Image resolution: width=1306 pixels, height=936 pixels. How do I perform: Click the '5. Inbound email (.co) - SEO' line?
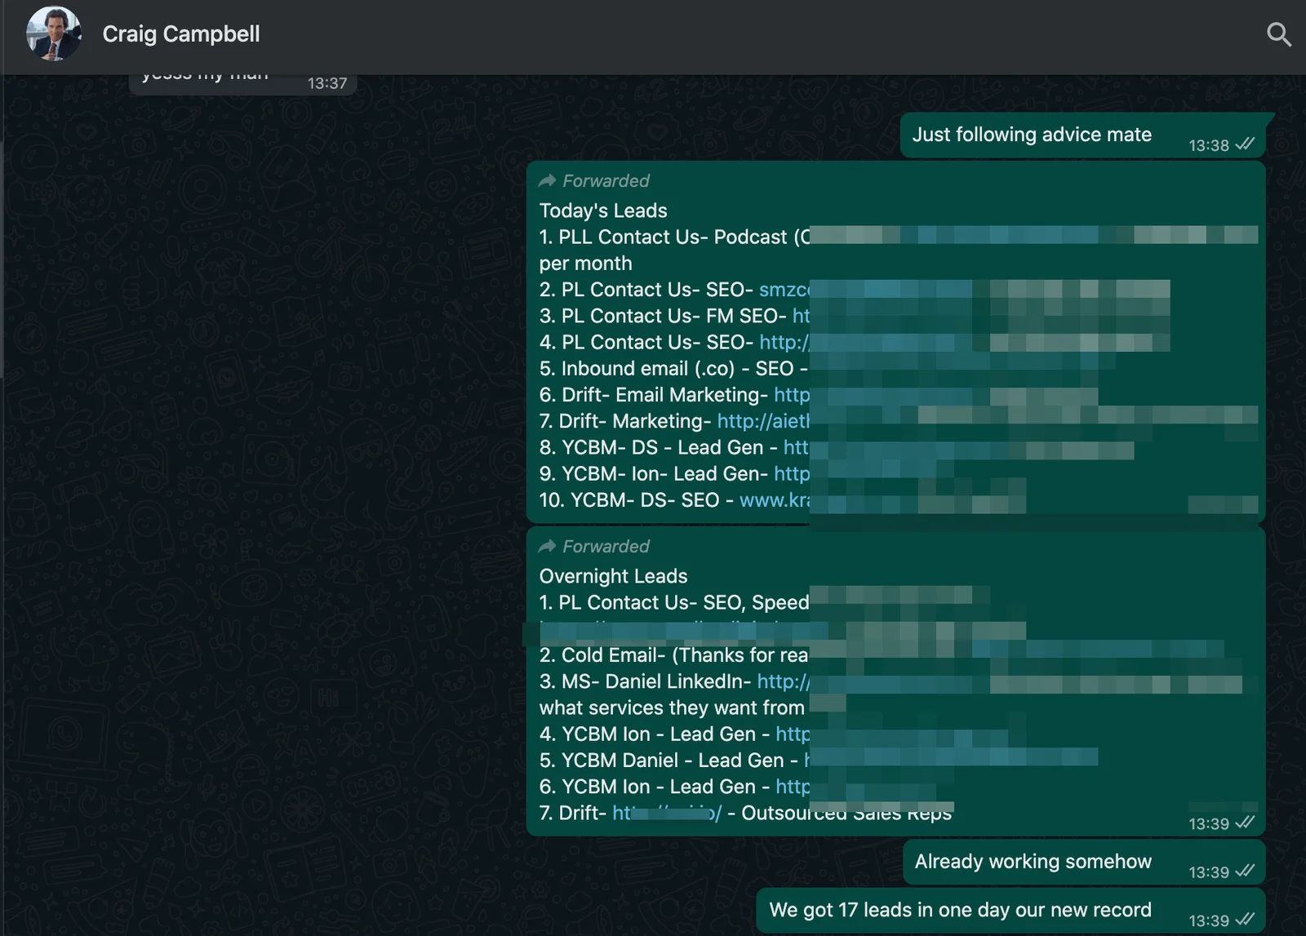tap(673, 369)
